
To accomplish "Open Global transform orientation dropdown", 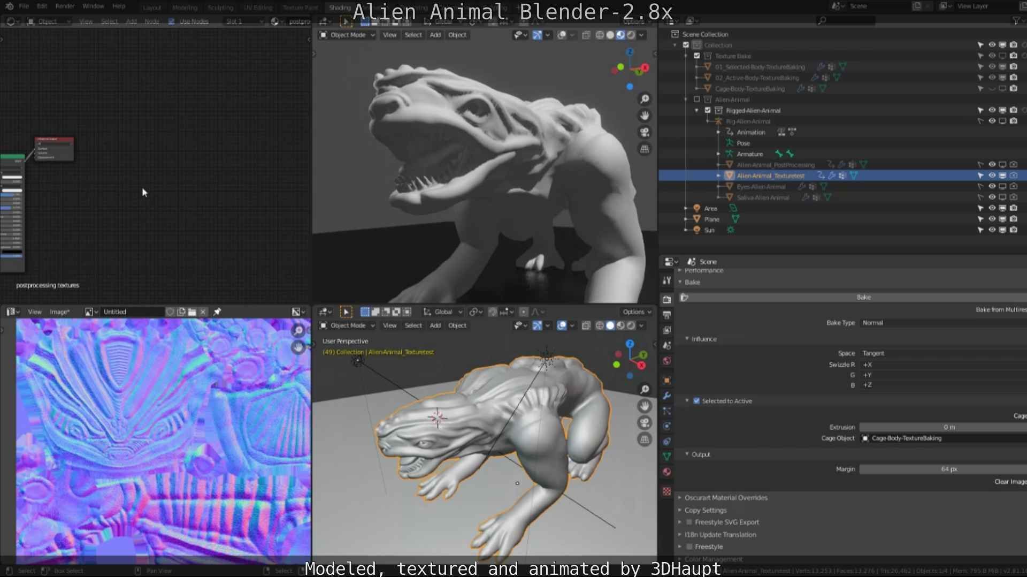I will tap(443, 312).
